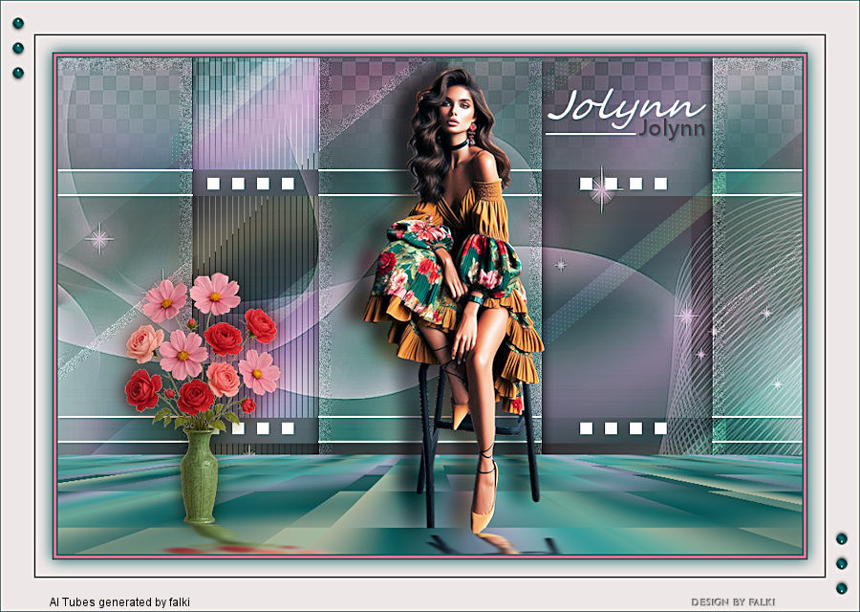Click the top pink cosmos flower in bouquet
The width and height of the screenshot is (860, 612).
click(215, 294)
